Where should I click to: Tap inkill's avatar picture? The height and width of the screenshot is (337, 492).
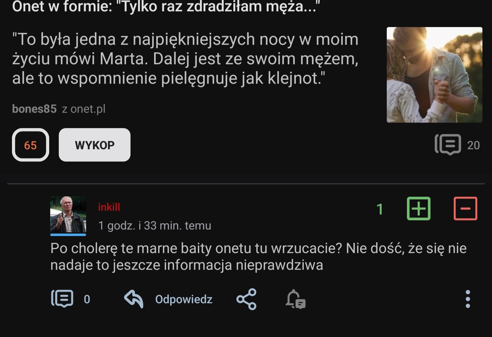[x=68, y=215]
